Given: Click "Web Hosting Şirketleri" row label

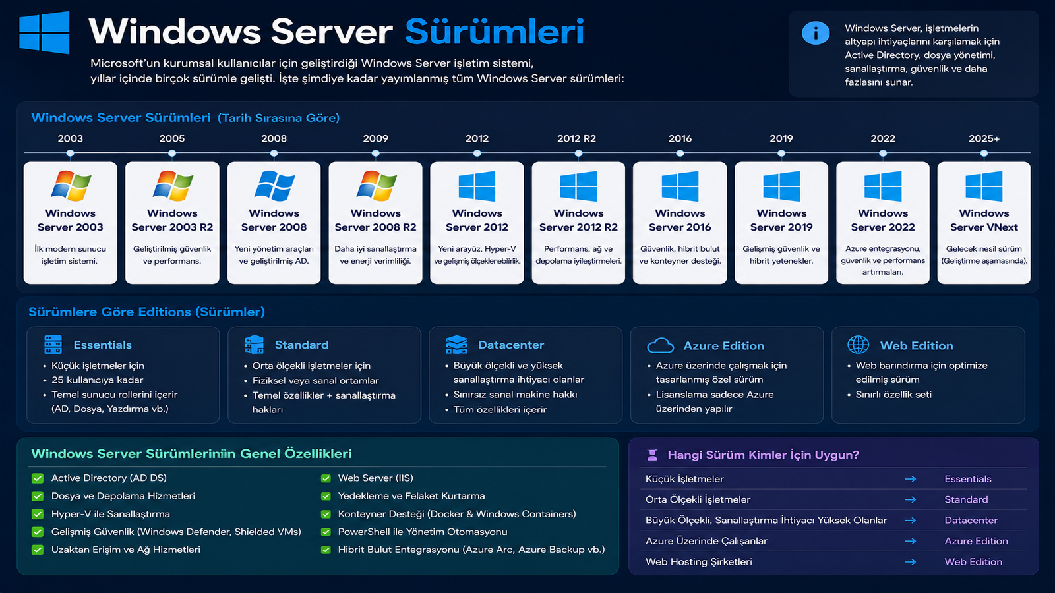Looking at the screenshot, I should pyautogui.click(x=699, y=562).
